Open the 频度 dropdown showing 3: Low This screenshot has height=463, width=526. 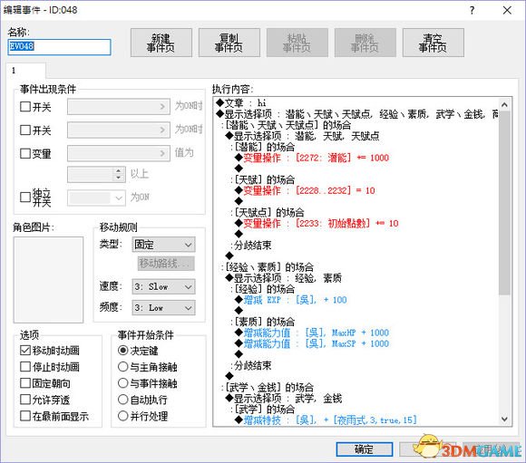pos(164,308)
